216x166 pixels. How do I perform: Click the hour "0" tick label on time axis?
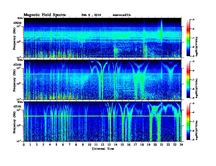click(x=24, y=145)
